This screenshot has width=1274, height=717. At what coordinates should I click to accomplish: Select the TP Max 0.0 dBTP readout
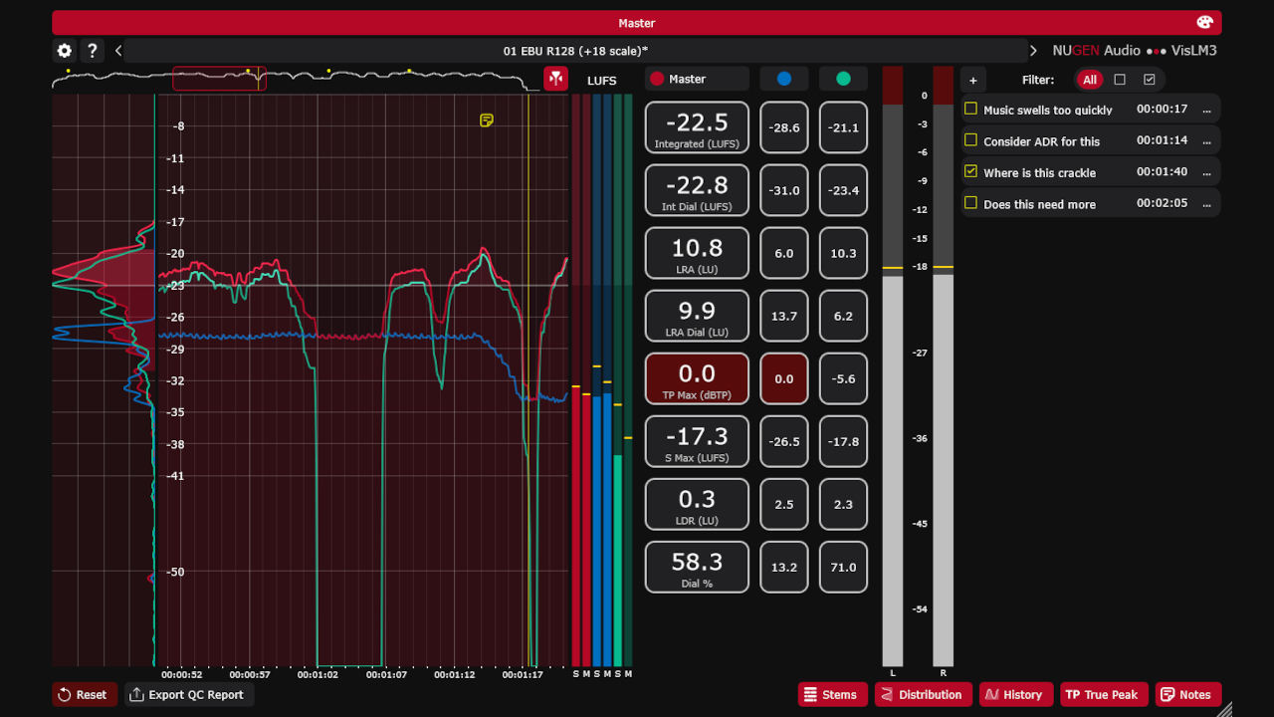pos(697,378)
